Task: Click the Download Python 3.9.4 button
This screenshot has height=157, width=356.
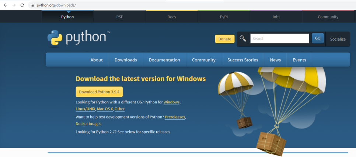Action: click(x=99, y=92)
